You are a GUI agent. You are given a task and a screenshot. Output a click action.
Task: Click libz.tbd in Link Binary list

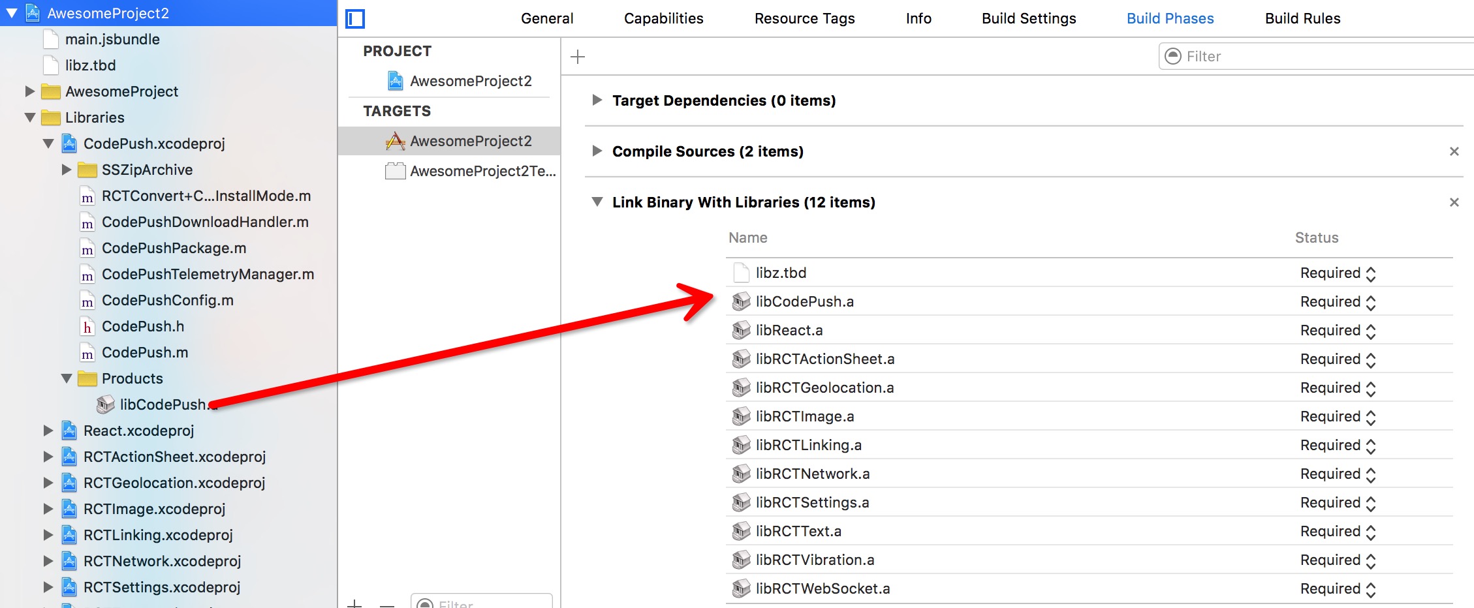781,272
